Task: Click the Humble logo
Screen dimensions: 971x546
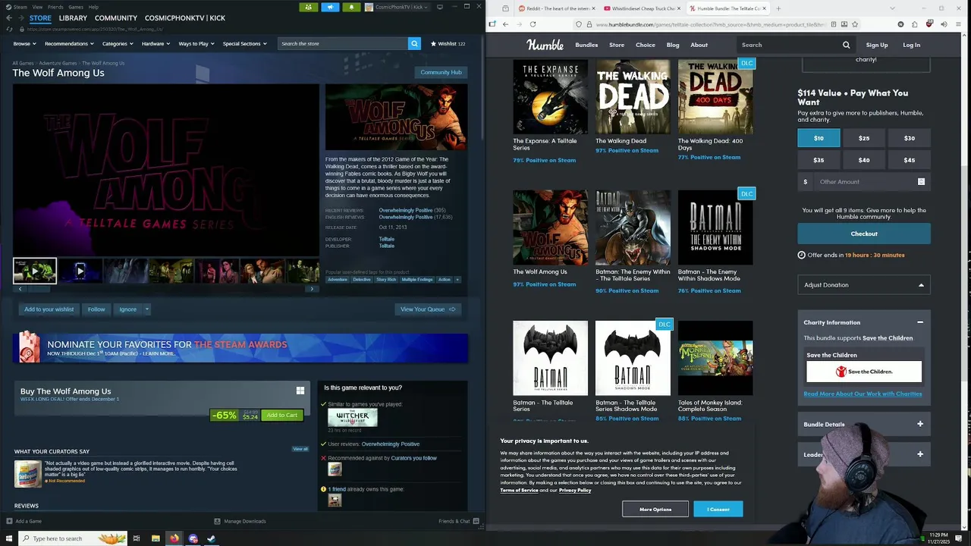Action: (545, 45)
